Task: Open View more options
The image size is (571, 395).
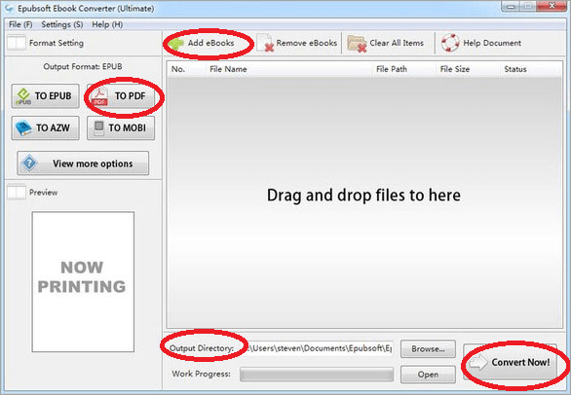Action: click(x=83, y=163)
